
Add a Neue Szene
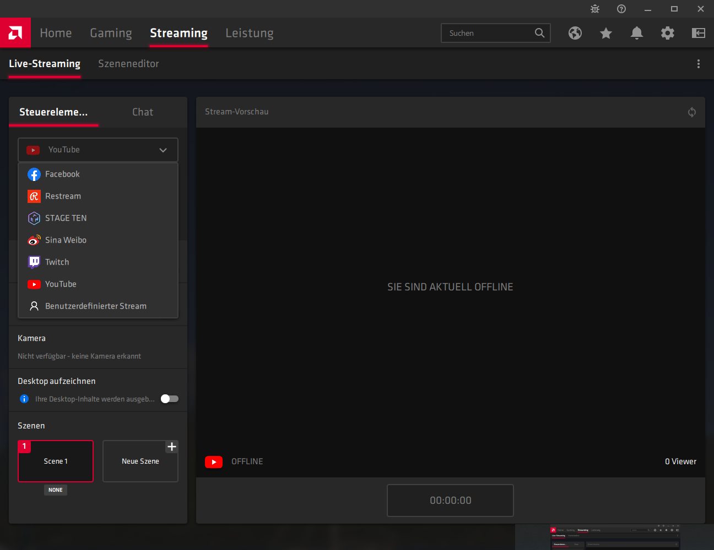[x=140, y=461]
